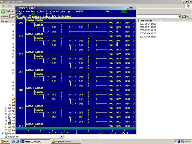Select the date 2007-01-04 15:00 entry
The height and width of the screenshot is (144, 192).
click(x=148, y=33)
